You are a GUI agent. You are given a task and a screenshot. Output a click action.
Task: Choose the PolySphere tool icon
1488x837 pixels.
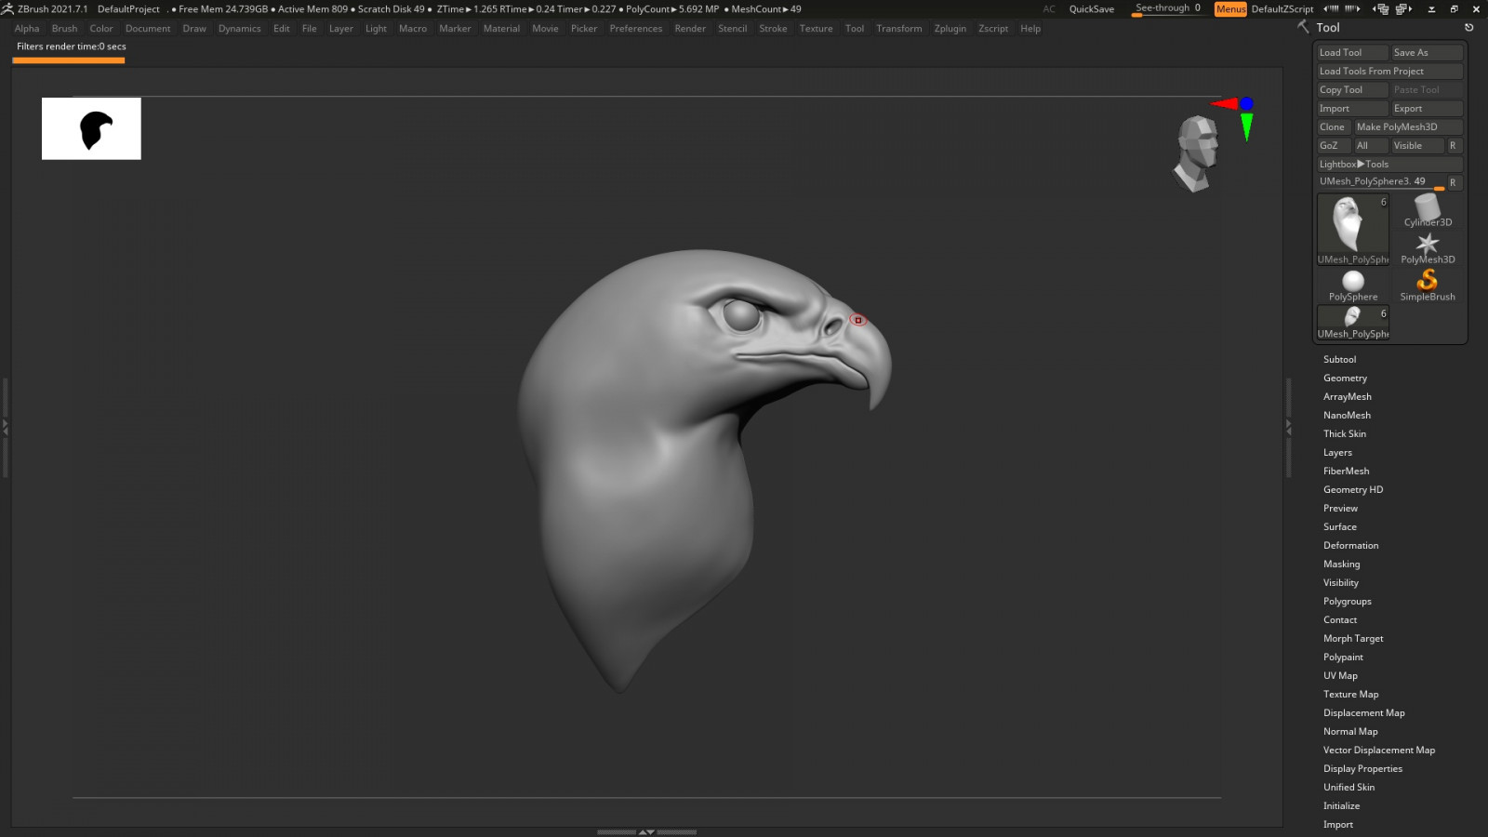tap(1353, 283)
